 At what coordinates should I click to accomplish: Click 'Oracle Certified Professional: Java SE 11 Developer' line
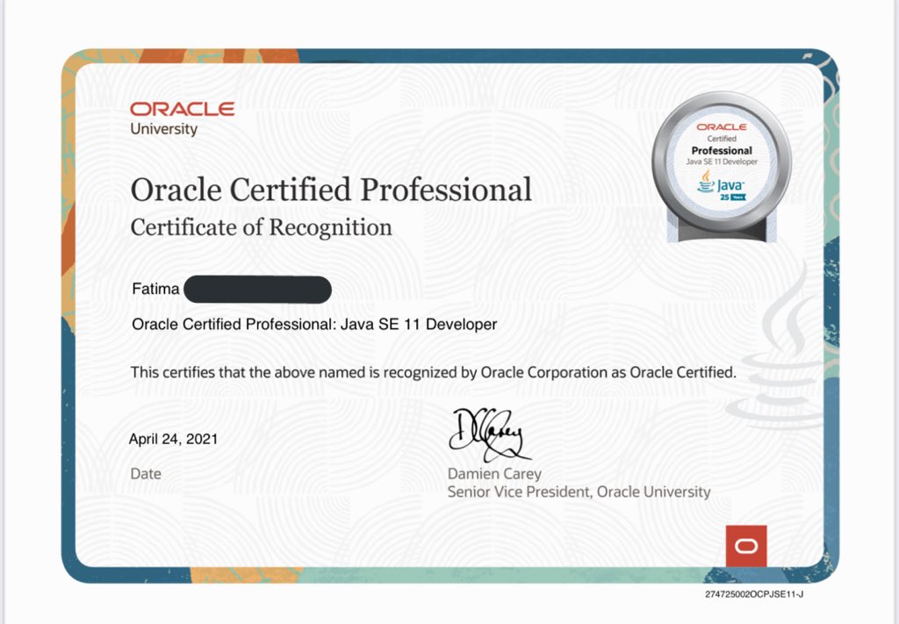pyautogui.click(x=314, y=325)
